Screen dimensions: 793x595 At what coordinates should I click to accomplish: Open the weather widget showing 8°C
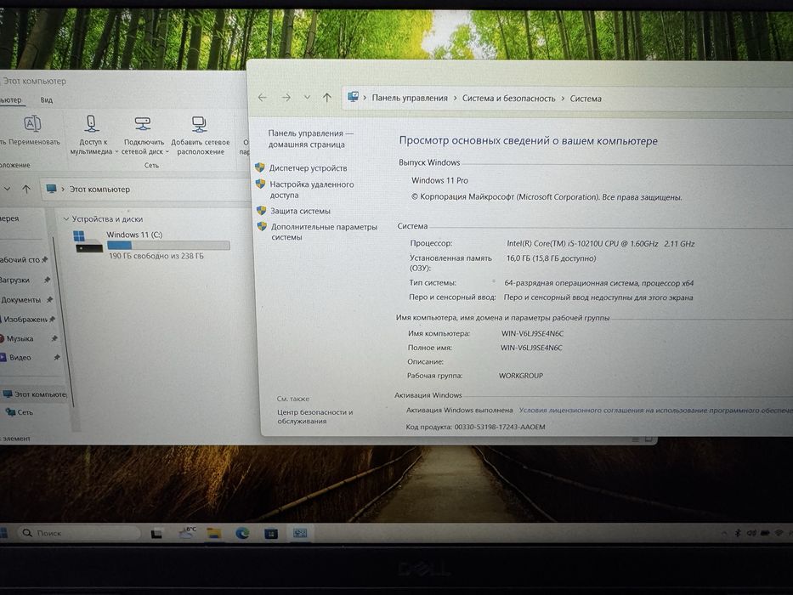[x=187, y=532]
